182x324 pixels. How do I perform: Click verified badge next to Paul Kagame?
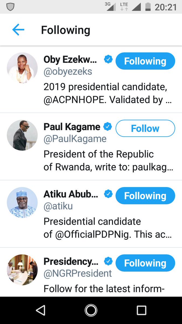[108, 127]
